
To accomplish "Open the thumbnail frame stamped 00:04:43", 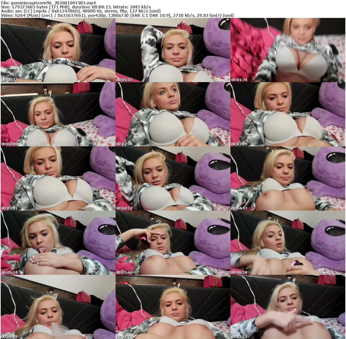I will [288, 178].
